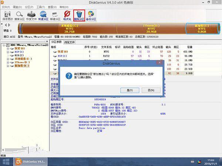
Task: Click the 99.0MB capacity cell
Action: [x=189, y=56]
